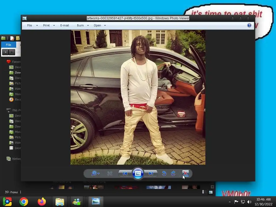Expand the zoom dropdown arrow
276x207 pixels.
click(99, 174)
